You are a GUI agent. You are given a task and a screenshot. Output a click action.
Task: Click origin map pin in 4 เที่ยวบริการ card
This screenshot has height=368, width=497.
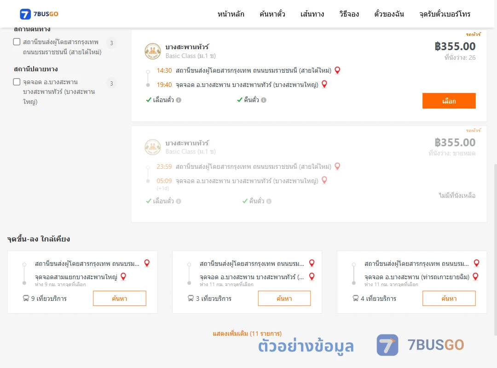476,263
